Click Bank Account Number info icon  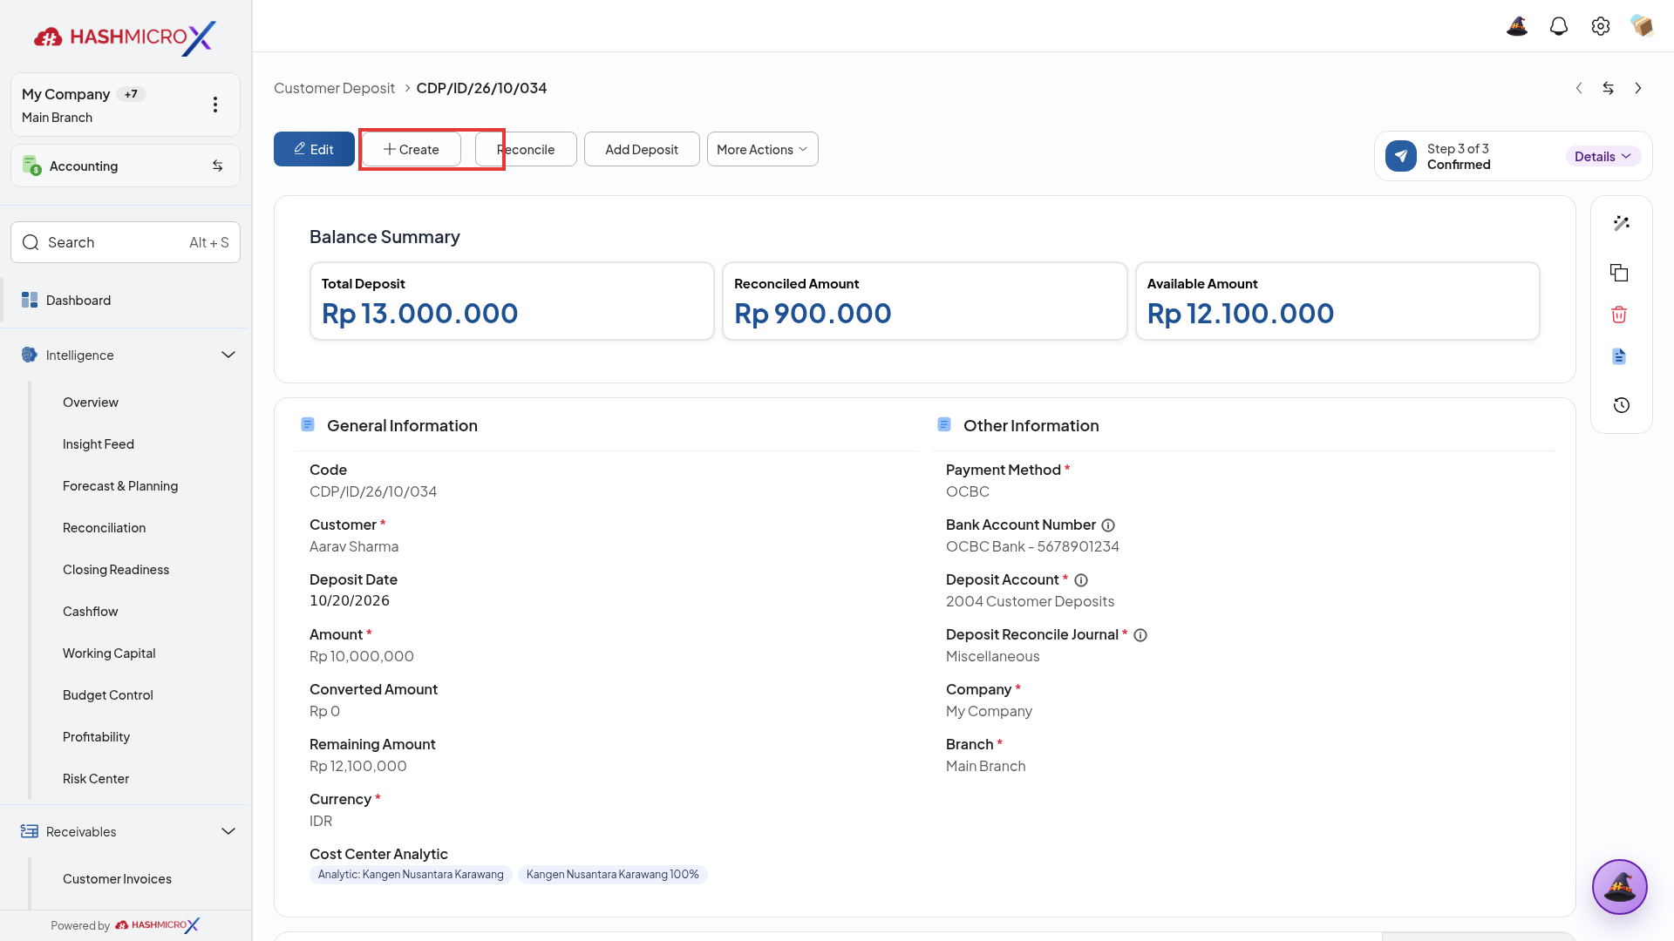point(1108,525)
